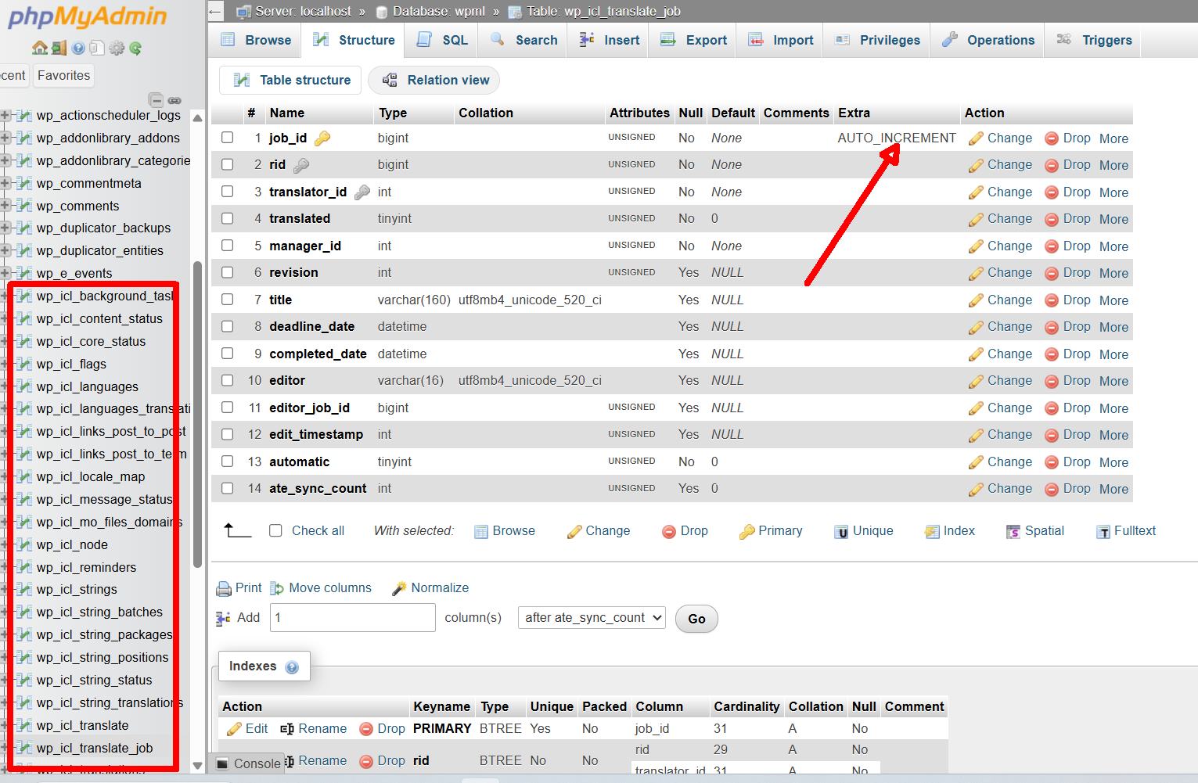Screen dimensions: 1198x783
Task: Open the Triggers tab
Action: (1094, 40)
